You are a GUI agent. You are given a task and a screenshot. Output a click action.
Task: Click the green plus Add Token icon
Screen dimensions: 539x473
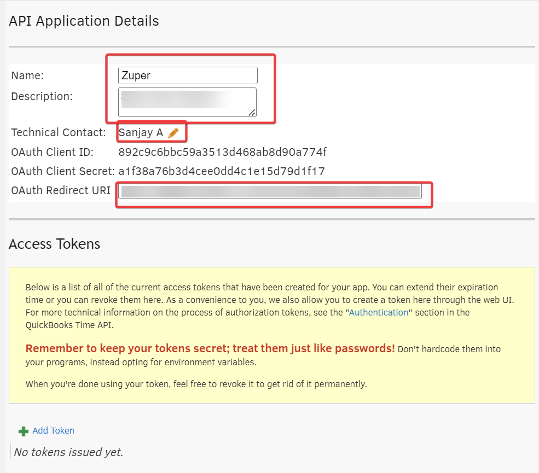(x=24, y=431)
